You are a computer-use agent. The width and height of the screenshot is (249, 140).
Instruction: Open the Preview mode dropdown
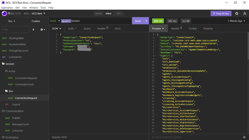coord(158,29)
